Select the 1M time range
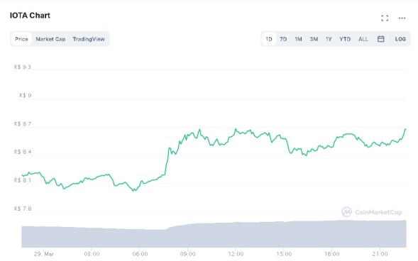 click(298, 39)
